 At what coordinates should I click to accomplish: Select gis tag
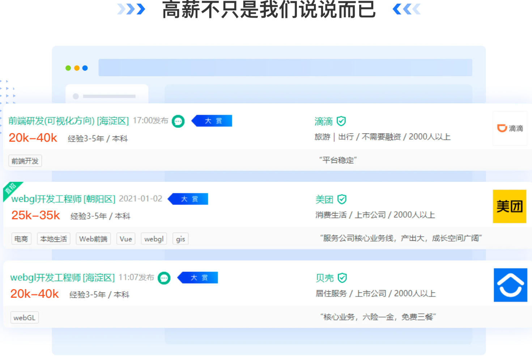(x=180, y=239)
